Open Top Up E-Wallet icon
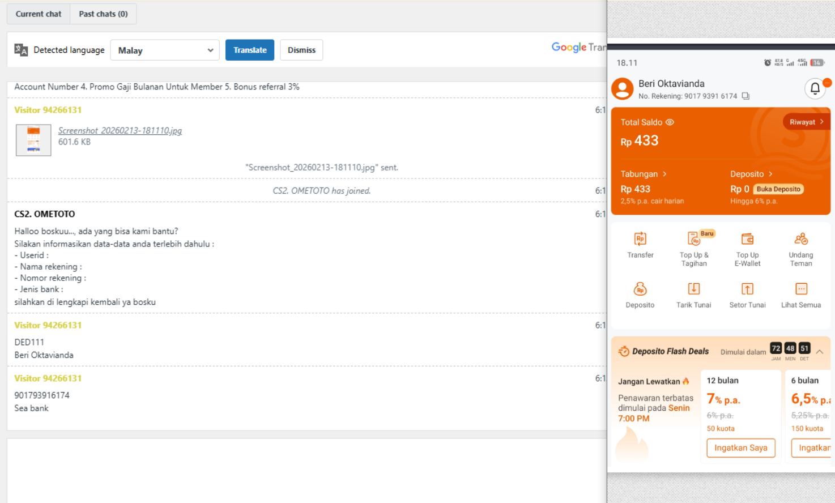Screen dimensions: 835x503 coord(747,239)
